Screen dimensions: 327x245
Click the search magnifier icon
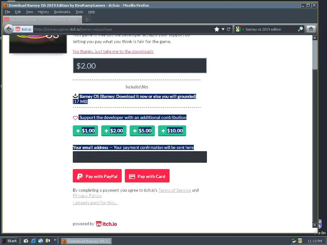(300, 29)
